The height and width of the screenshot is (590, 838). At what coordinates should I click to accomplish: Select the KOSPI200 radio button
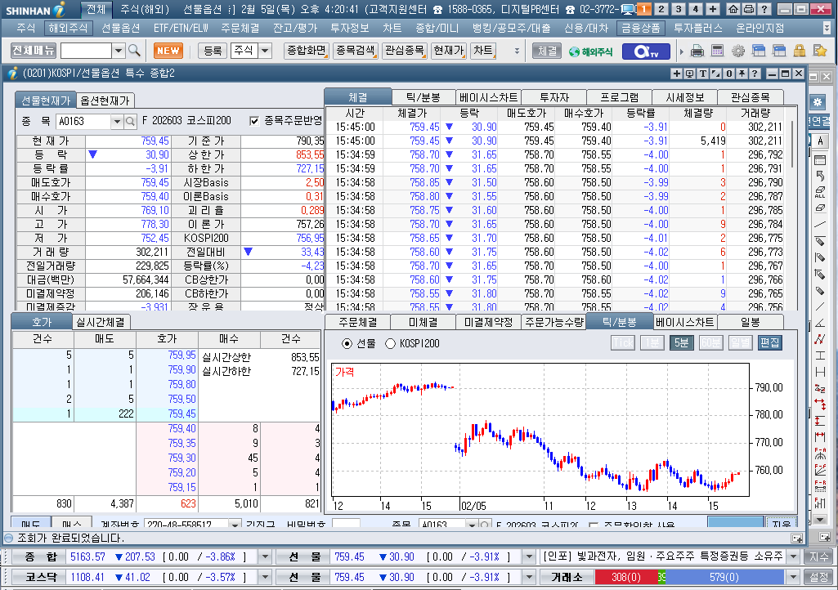pyautogui.click(x=390, y=344)
